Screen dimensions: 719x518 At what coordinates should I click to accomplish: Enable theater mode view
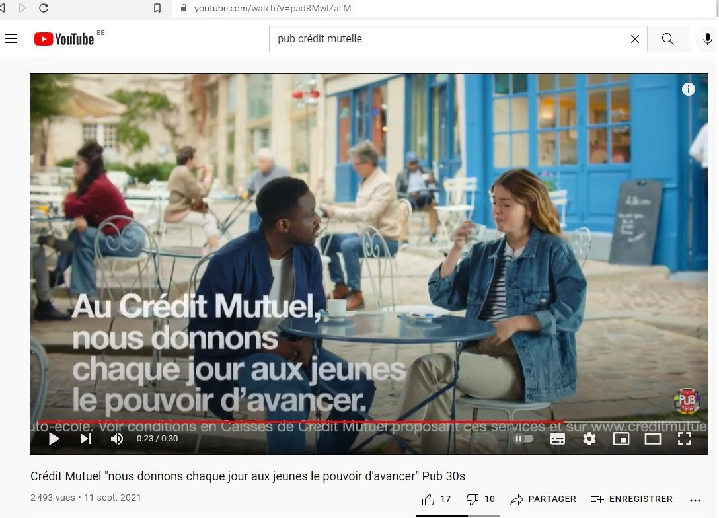[652, 439]
